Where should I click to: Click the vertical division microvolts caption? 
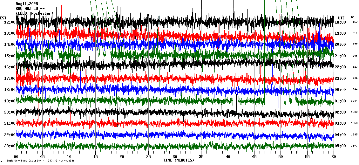[40, 161]
